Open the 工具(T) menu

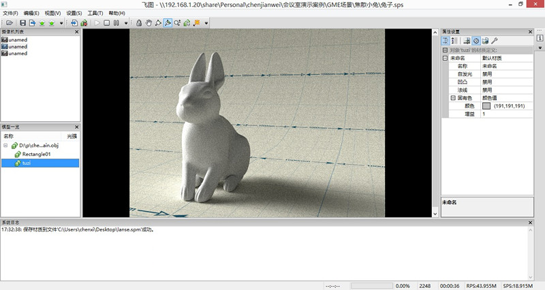[x=95, y=13]
